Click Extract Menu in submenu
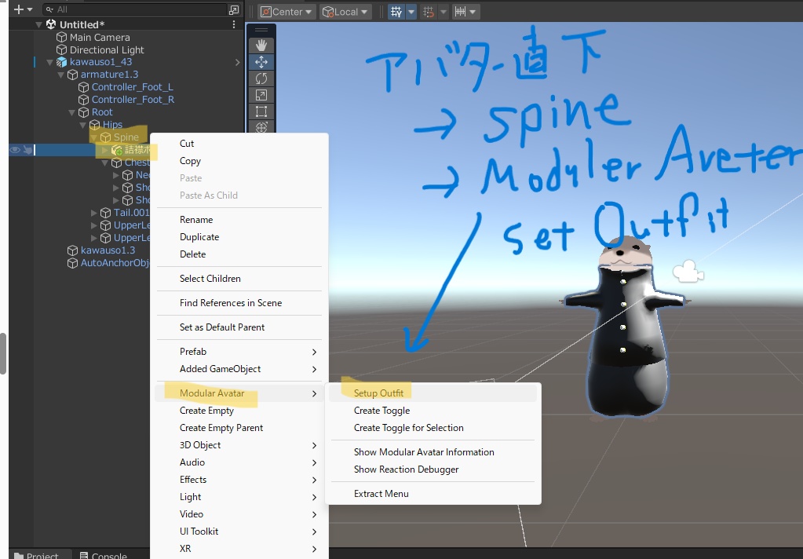The height and width of the screenshot is (559, 803). click(x=381, y=494)
